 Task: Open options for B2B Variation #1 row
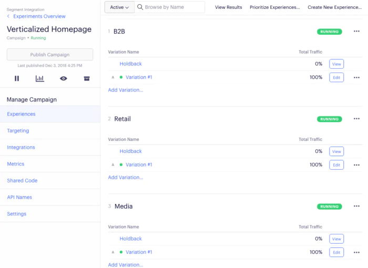[x=356, y=77]
